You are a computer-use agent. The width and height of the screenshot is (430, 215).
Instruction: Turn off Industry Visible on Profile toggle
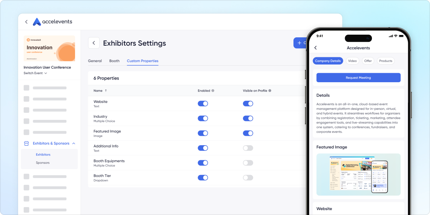[248, 118]
